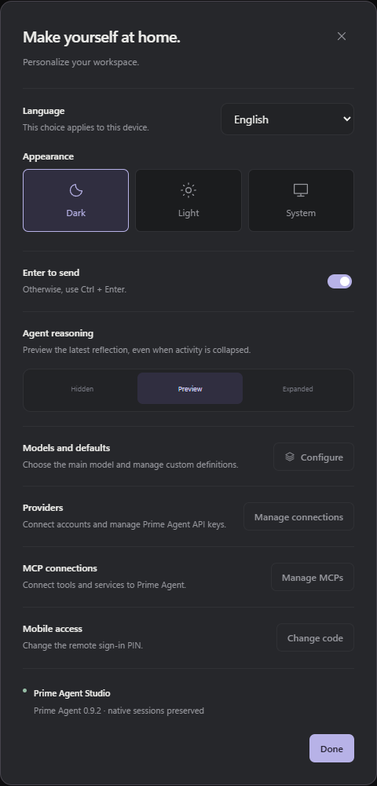Click the layers icon on Configure
Screen dimensions: 377x786
click(x=290, y=457)
